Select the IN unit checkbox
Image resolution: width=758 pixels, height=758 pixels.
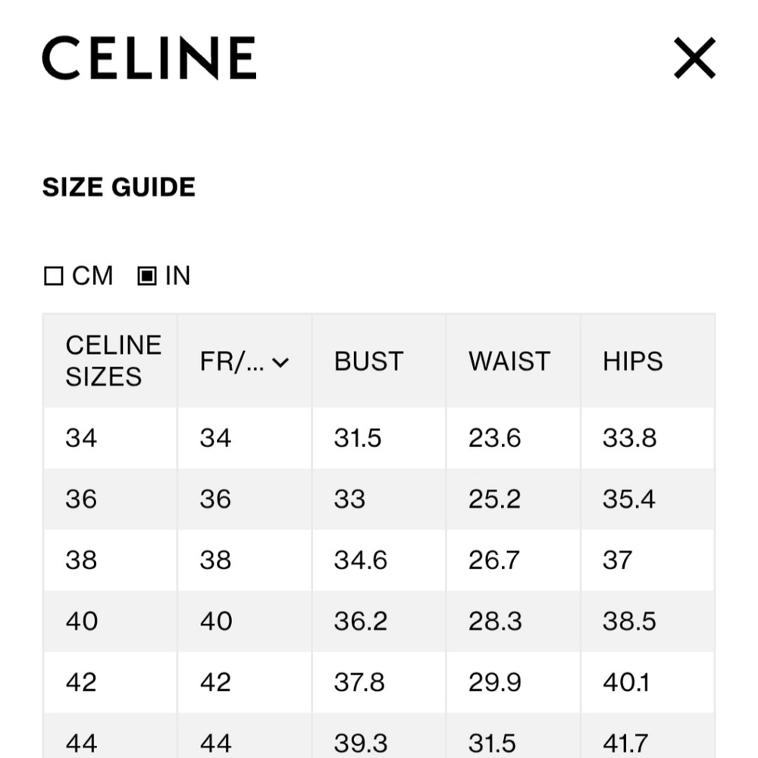(x=146, y=276)
